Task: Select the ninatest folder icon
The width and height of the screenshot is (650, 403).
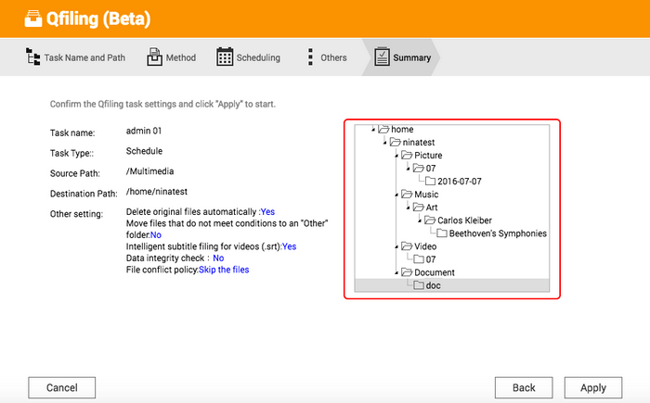Action: (x=395, y=143)
